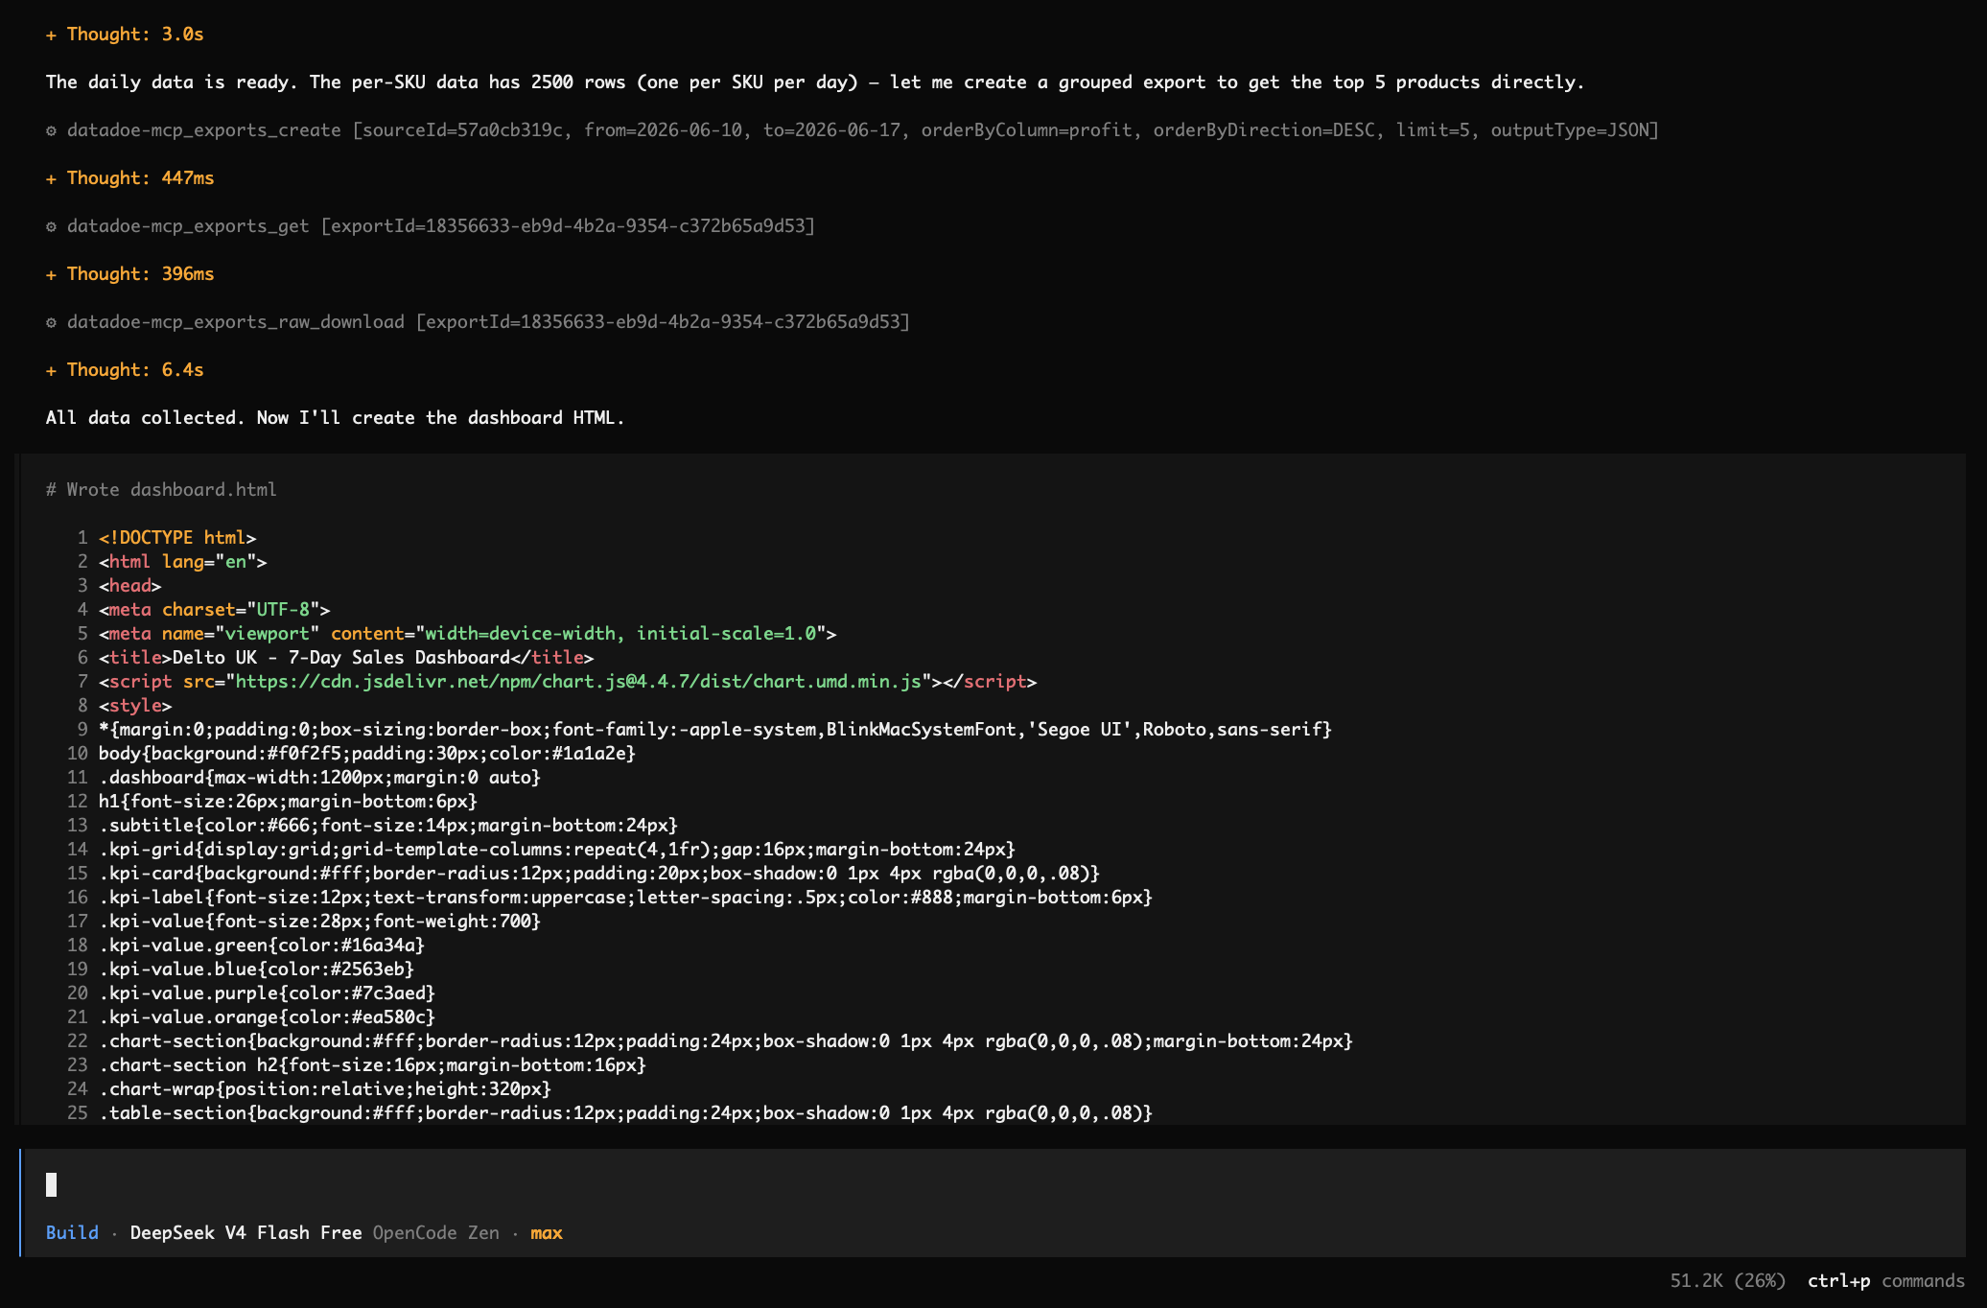Select the datadoe-mcp_exports_get tool call line

(430, 226)
